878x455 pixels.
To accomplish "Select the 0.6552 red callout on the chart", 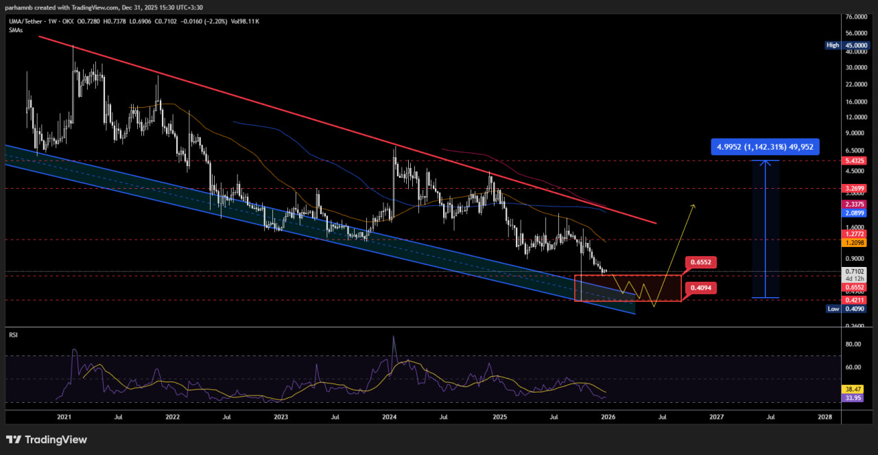I will [x=701, y=262].
